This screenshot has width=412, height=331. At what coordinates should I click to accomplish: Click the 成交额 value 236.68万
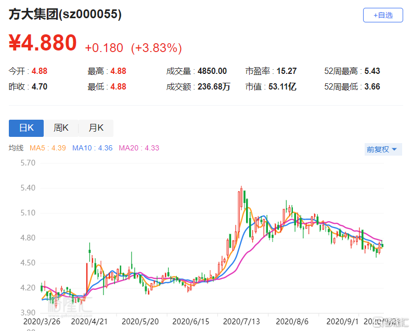[x=214, y=86]
